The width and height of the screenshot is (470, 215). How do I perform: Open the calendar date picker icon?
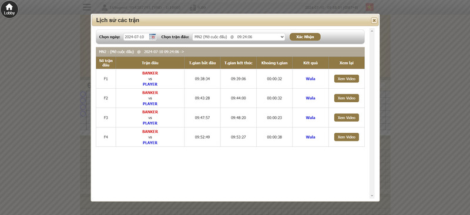click(153, 37)
